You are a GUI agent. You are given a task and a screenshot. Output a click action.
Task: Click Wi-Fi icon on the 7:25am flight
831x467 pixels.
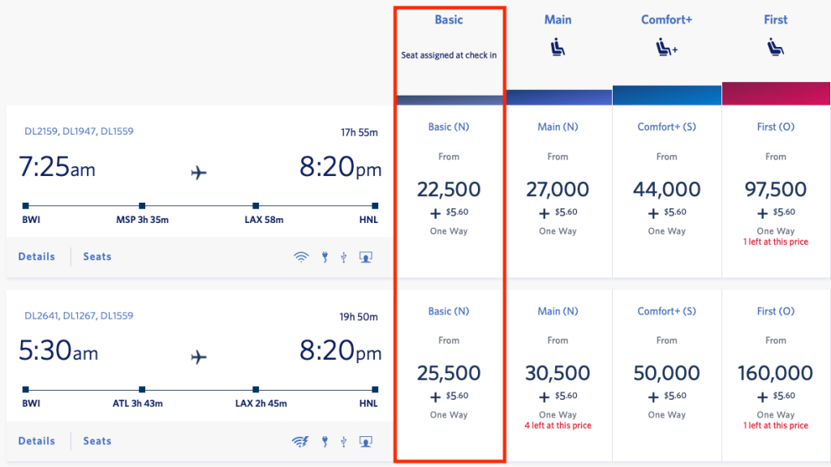coord(301,258)
